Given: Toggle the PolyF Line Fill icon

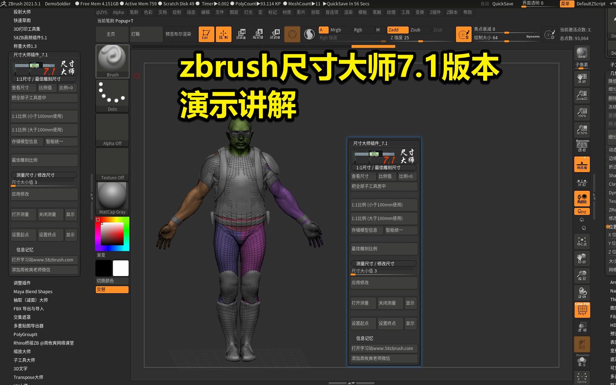Looking at the screenshot, I should point(582,310).
